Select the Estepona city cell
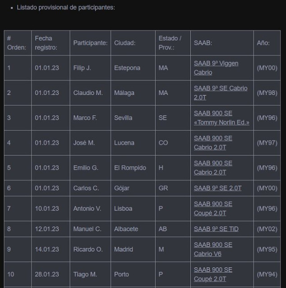The image size is (286, 288). pyautogui.click(x=133, y=68)
